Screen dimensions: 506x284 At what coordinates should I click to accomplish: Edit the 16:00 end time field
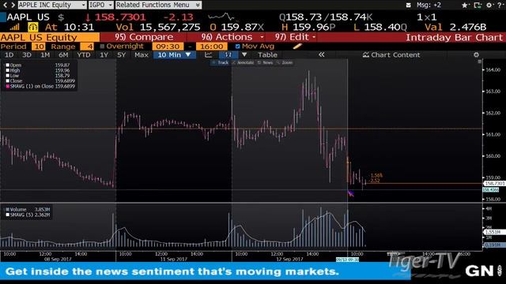211,47
